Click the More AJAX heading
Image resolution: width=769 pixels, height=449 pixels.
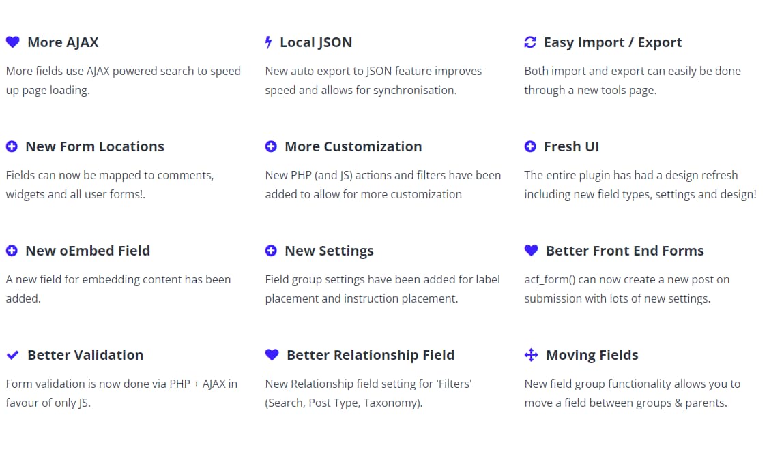pos(63,42)
